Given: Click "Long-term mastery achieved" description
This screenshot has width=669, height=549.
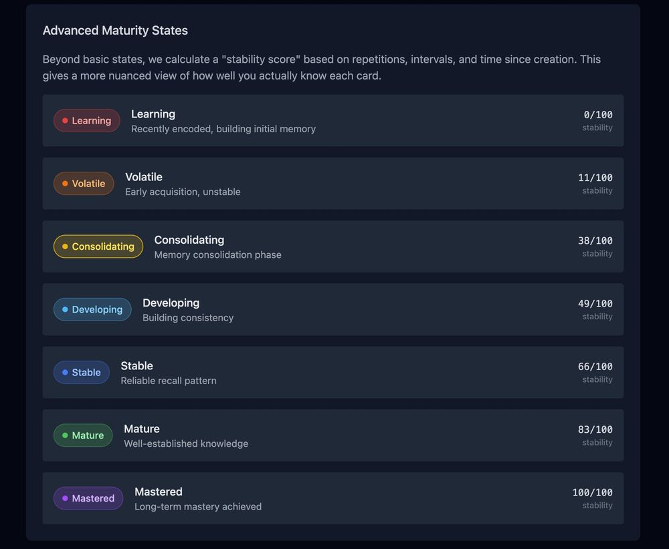Looking at the screenshot, I should coord(198,507).
